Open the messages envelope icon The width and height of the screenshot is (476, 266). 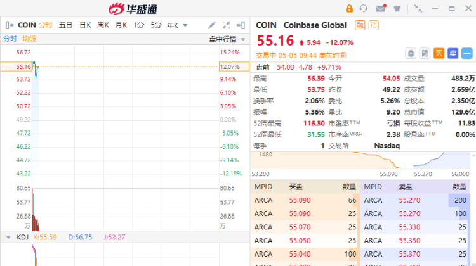[x=380, y=8]
